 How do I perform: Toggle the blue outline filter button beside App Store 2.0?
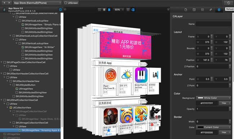(60, 9)
